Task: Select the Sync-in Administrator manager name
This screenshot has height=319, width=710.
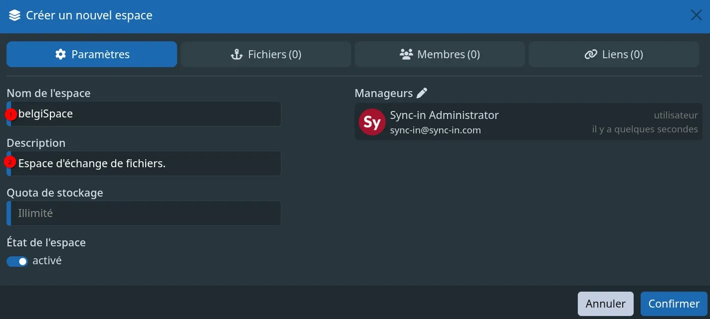Action: (444, 115)
